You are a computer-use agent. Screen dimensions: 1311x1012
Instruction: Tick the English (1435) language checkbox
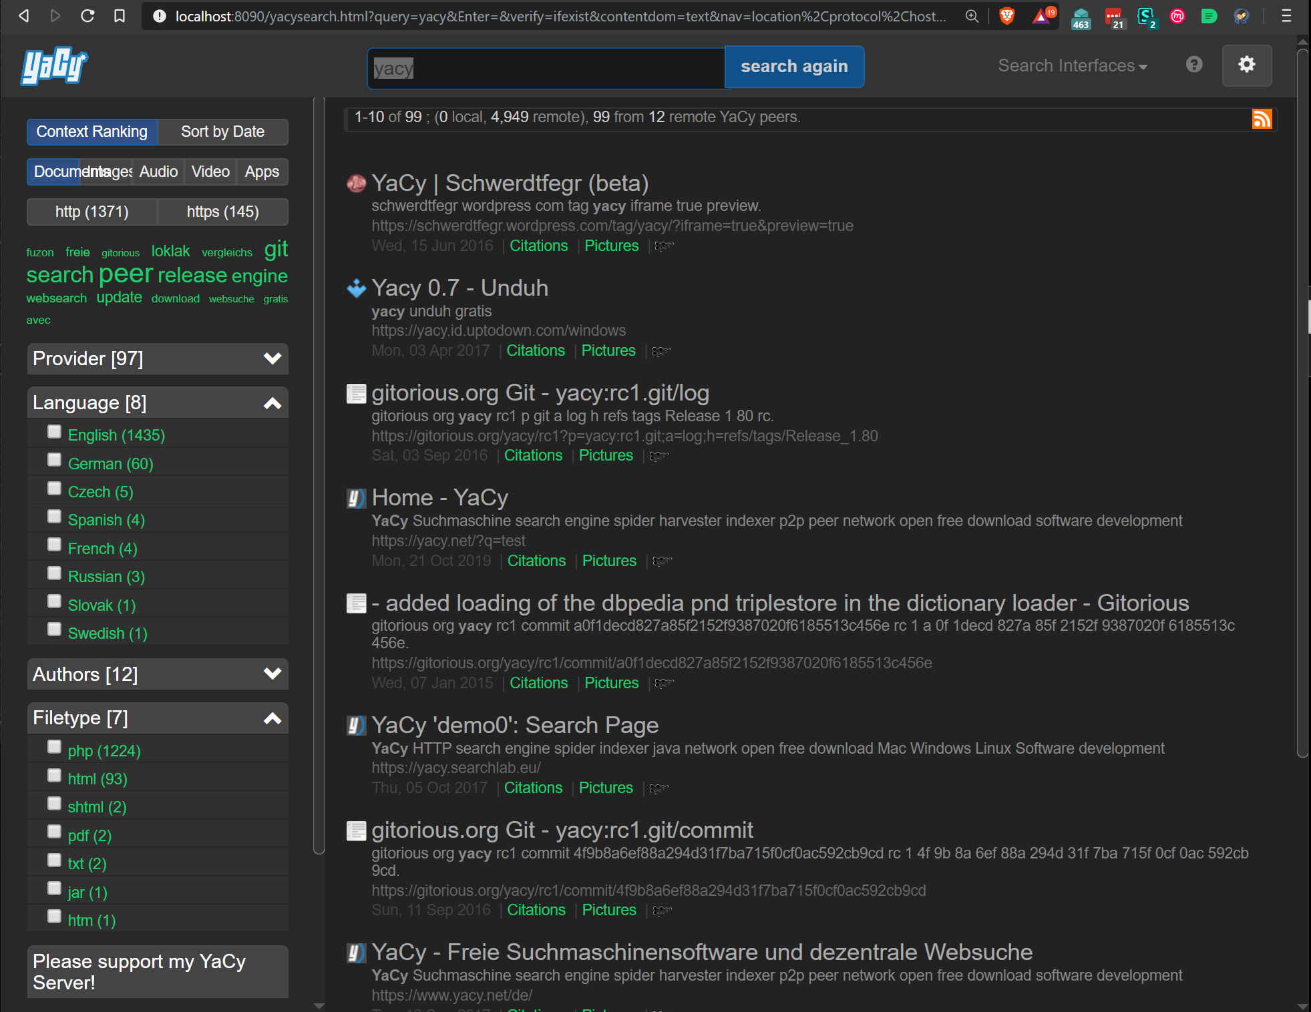54,432
